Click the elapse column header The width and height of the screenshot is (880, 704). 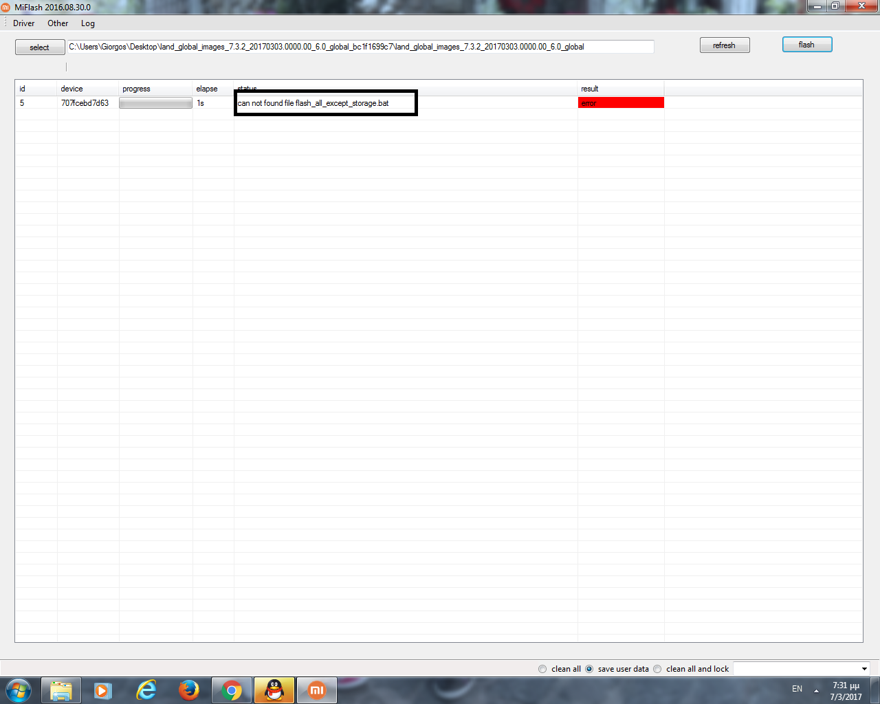click(213, 89)
